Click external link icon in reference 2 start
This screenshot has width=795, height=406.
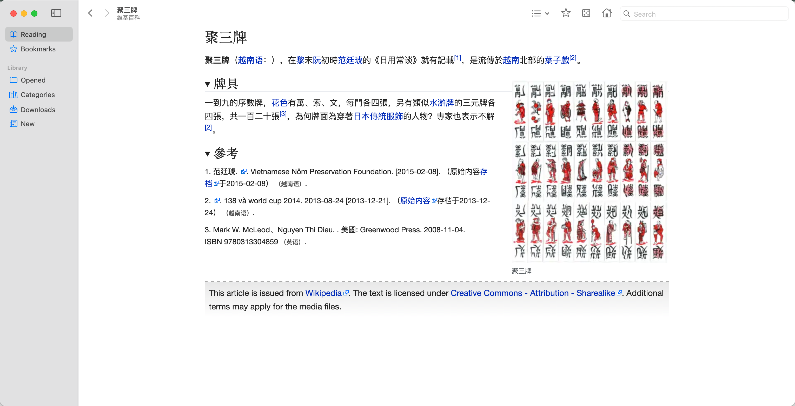point(217,201)
